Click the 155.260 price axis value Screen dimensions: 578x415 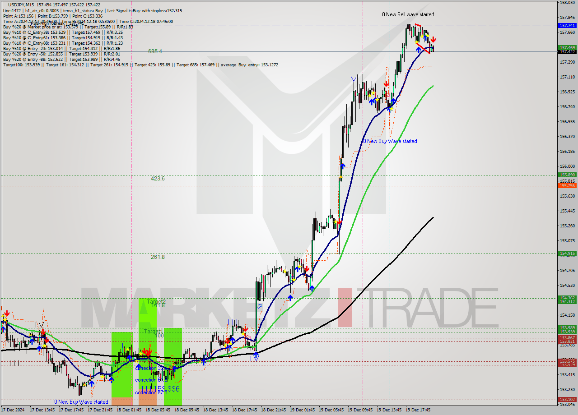(x=567, y=226)
